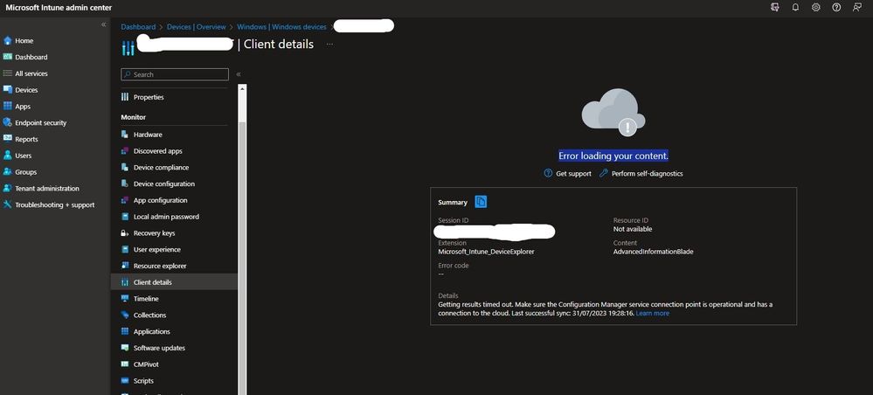
Task: Click the CMPivot menu icon
Action: click(x=125, y=364)
